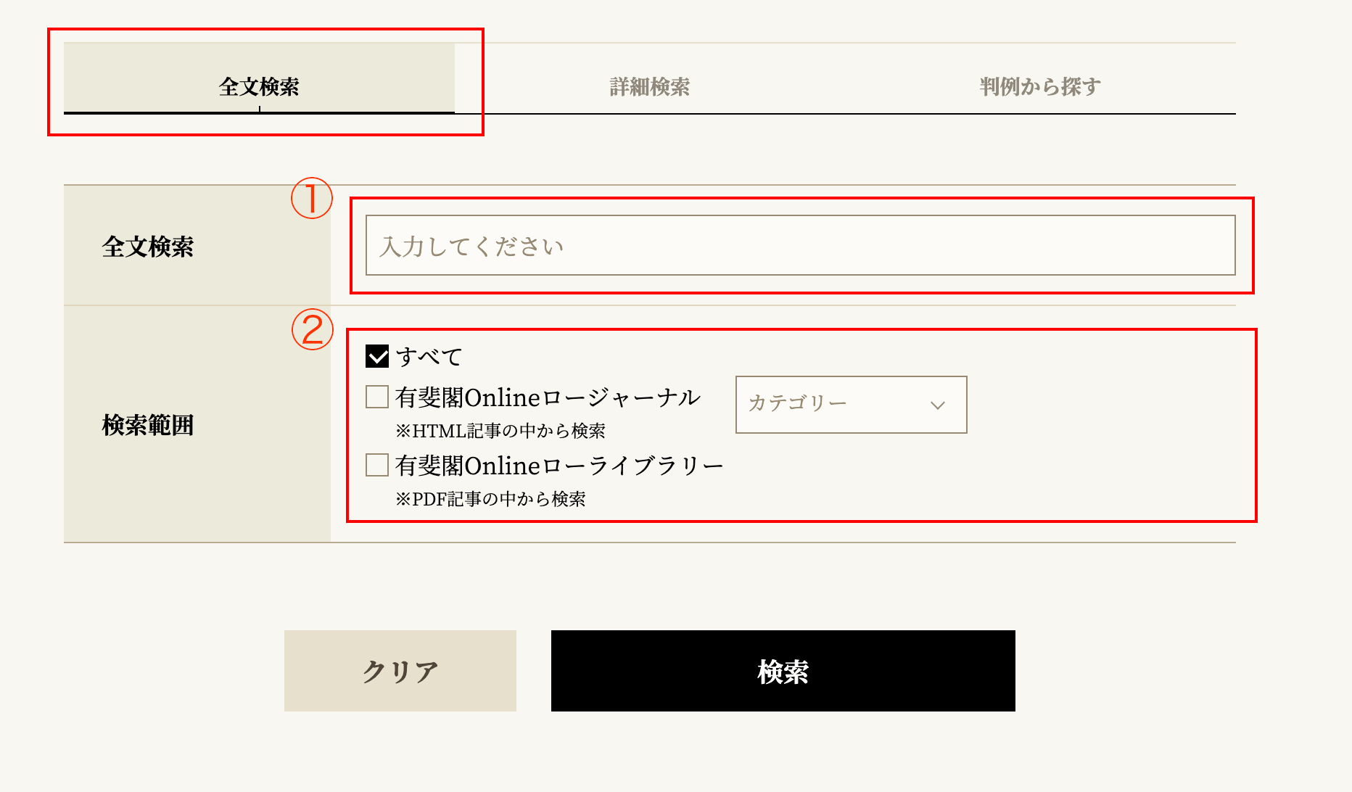1352x792 pixels.
Task: Click the black 検索 button
Action: pyautogui.click(x=783, y=671)
